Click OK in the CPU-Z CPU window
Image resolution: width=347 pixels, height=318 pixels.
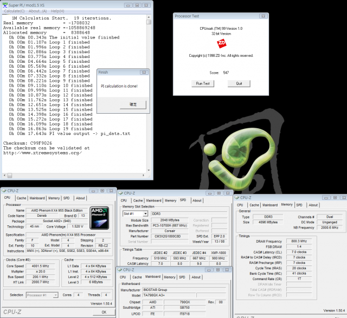(x=104, y=312)
